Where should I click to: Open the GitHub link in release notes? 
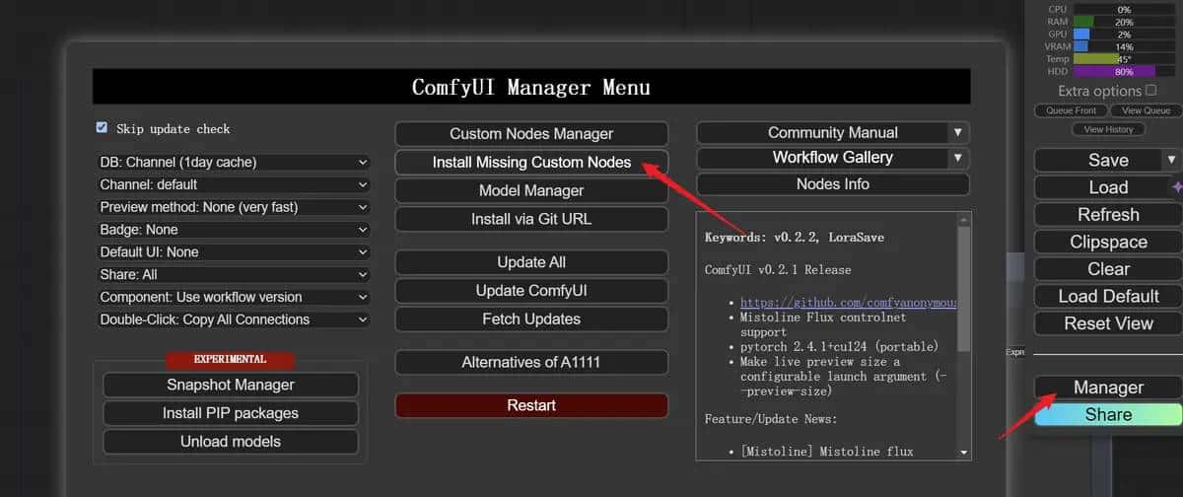point(848,303)
